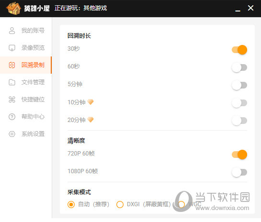Go to the 文件管理 sidebar tab
Screen dimensions: 261x222
point(26,82)
